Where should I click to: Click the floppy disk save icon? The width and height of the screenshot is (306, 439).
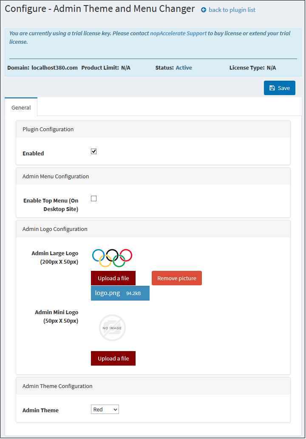tap(272, 88)
